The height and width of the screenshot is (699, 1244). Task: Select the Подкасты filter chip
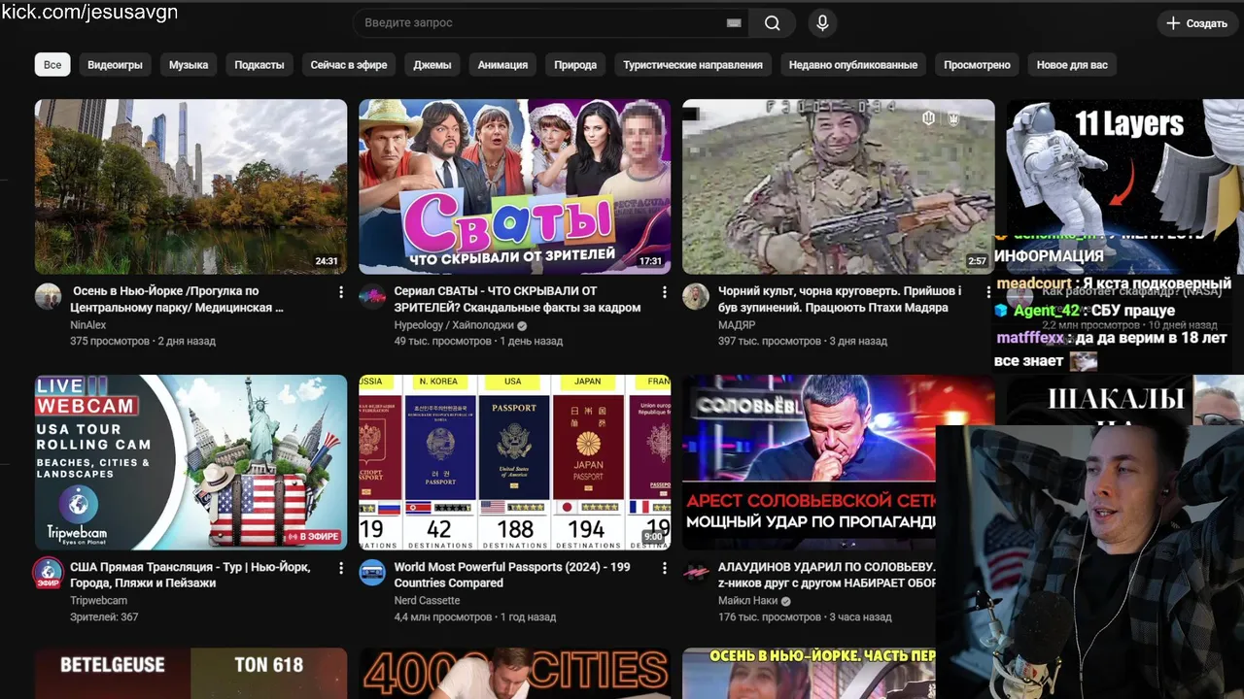(x=259, y=65)
